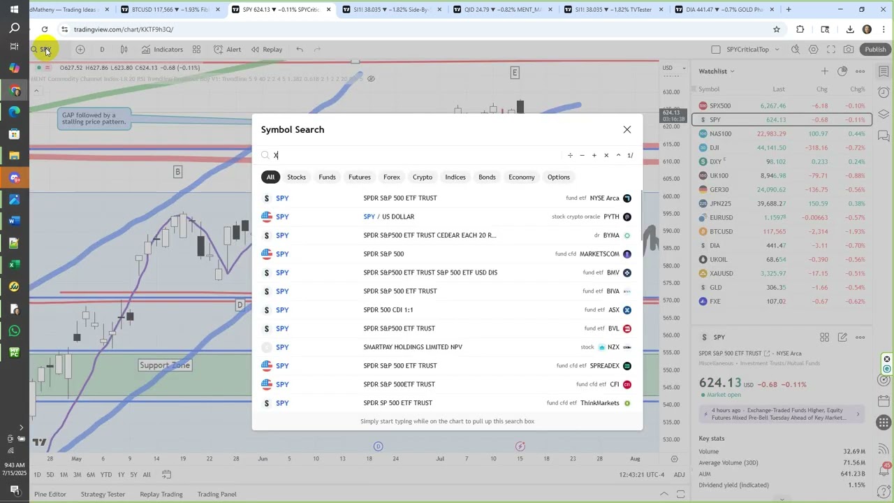Open Microsoft Word from the taskbar
Viewport: 894px width, 503px height.
point(14,221)
